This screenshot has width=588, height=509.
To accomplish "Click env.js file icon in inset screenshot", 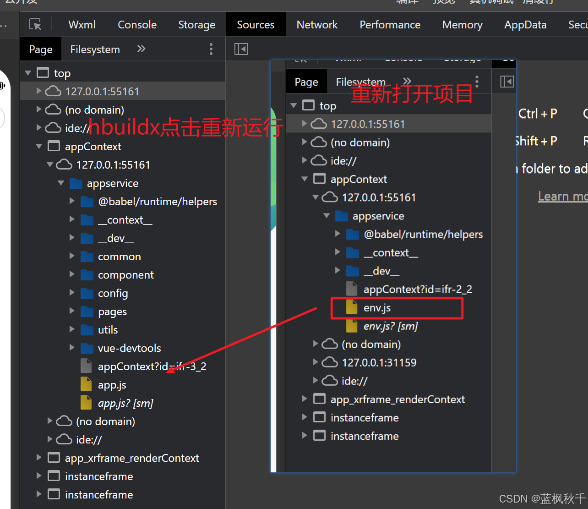I will pos(352,307).
